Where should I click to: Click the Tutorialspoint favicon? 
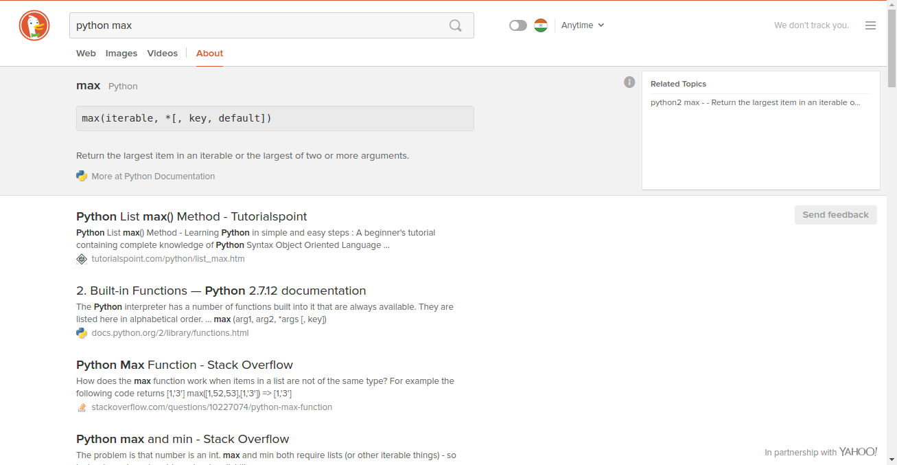coord(82,259)
